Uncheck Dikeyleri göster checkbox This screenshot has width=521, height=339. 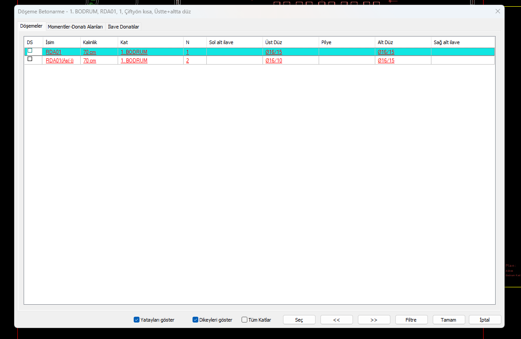(x=195, y=320)
